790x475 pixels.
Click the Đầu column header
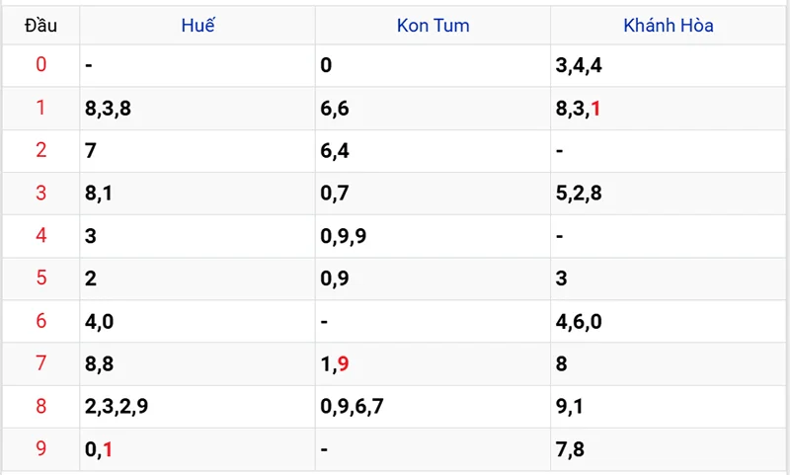40,26
